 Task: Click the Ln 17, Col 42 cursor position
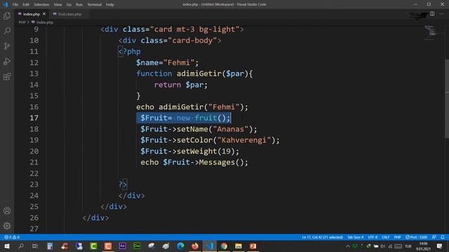click(x=323, y=237)
